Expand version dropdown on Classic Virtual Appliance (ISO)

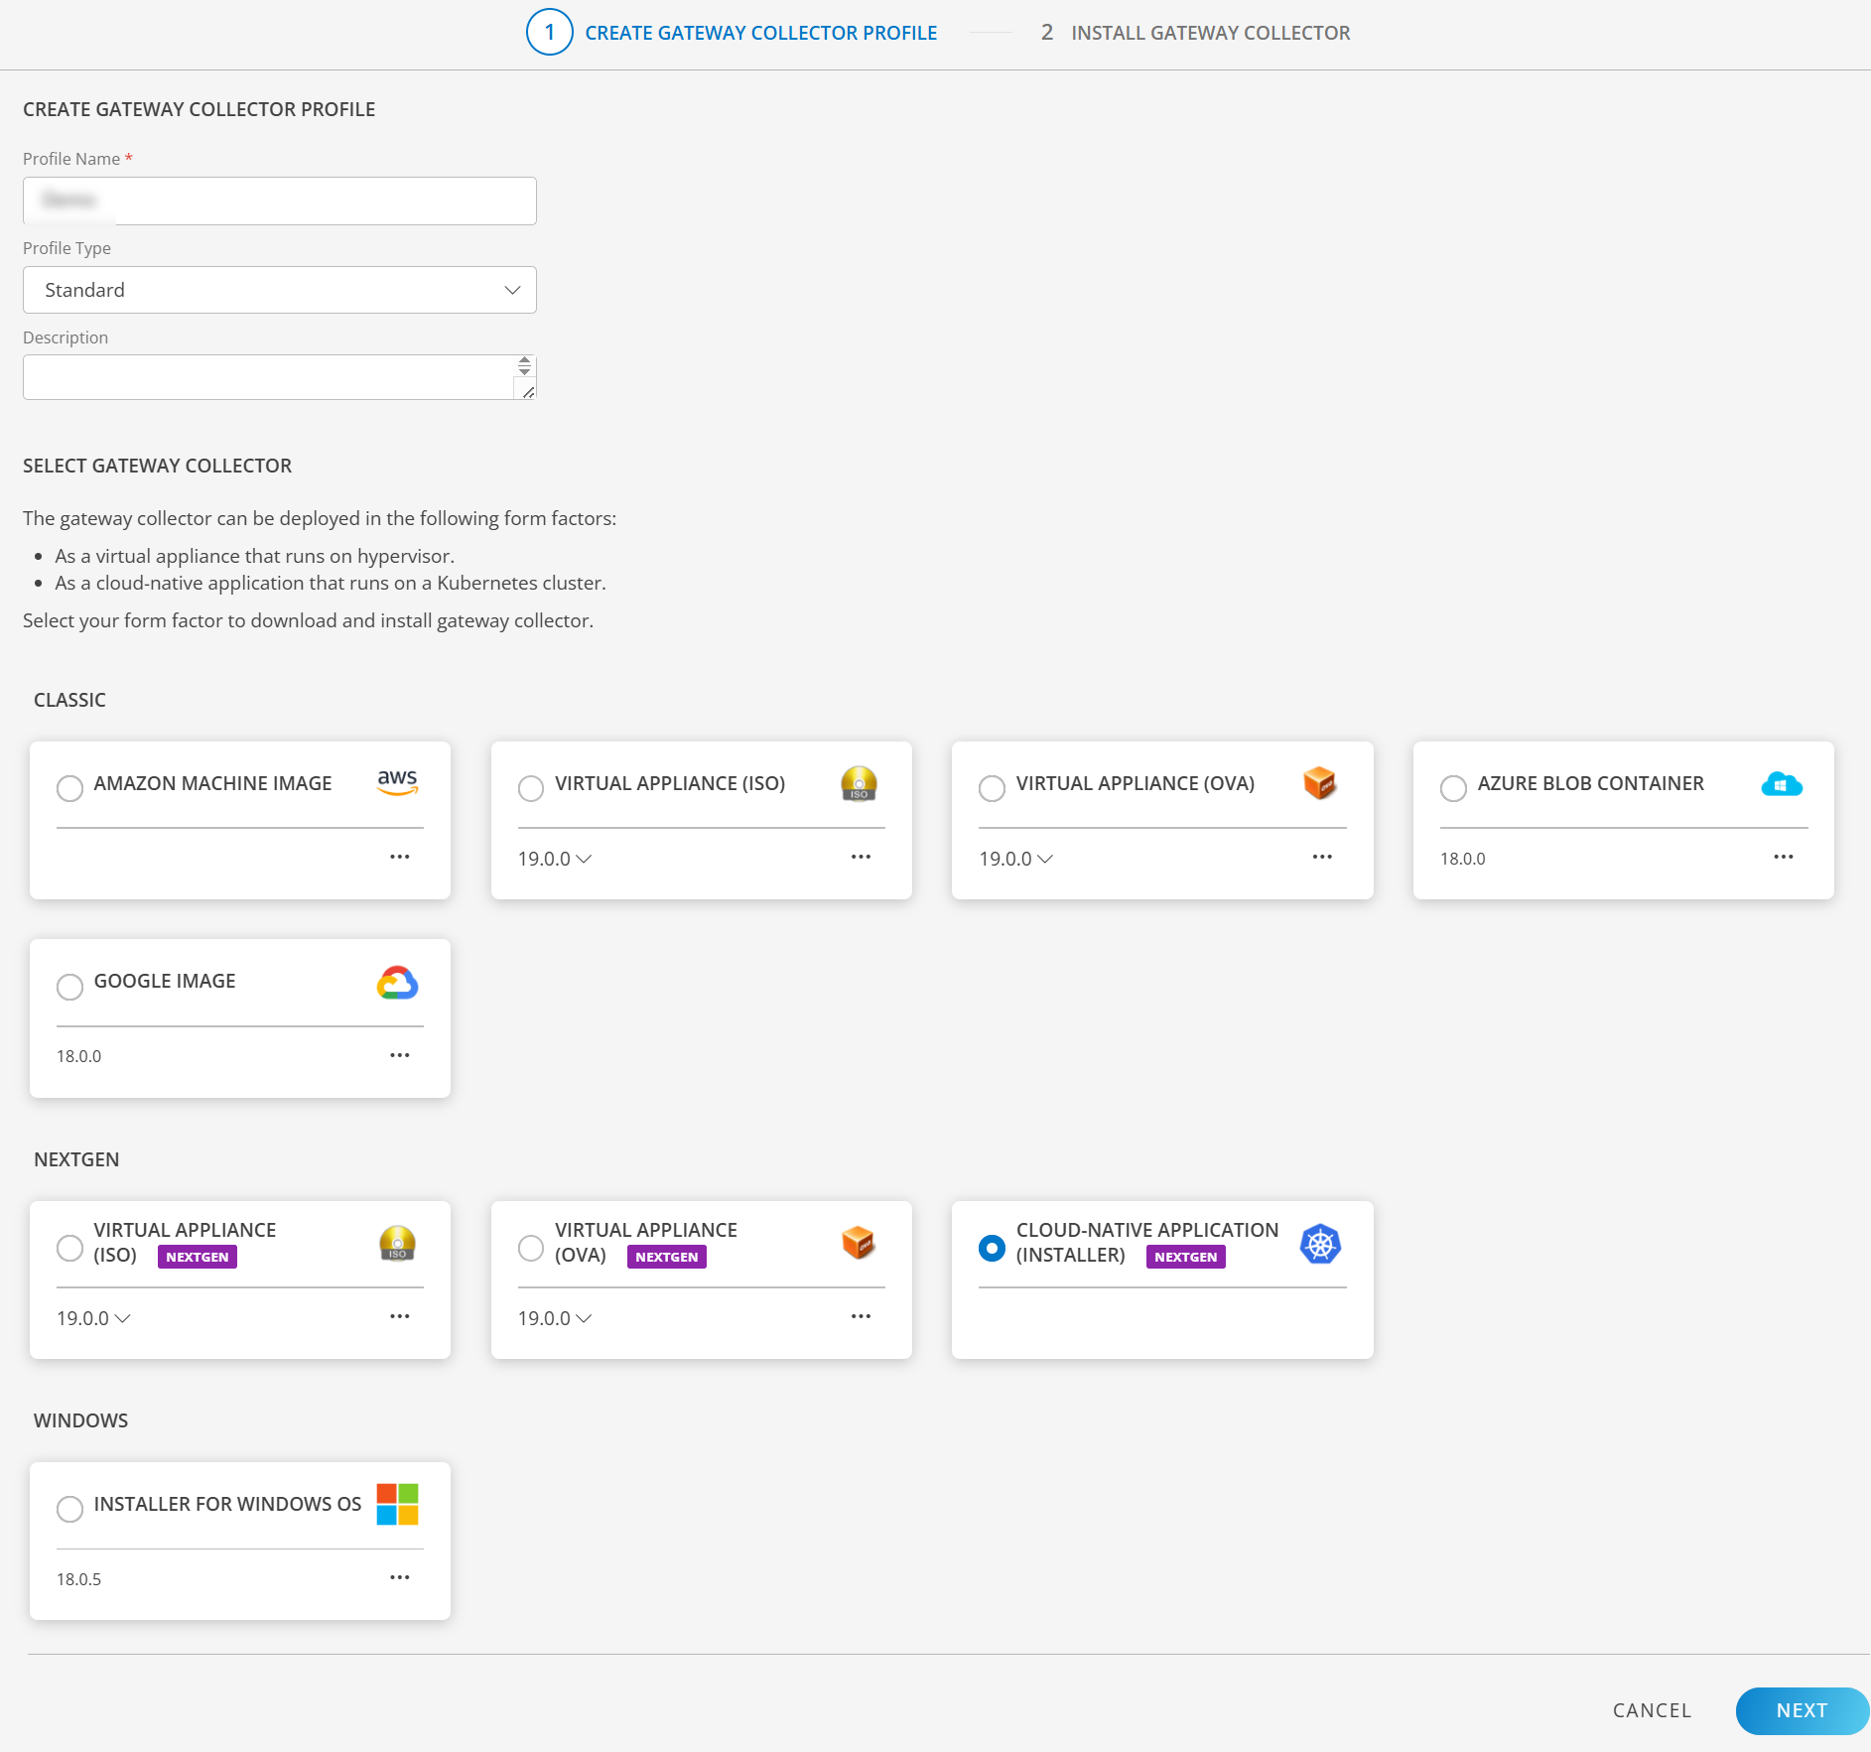point(555,859)
